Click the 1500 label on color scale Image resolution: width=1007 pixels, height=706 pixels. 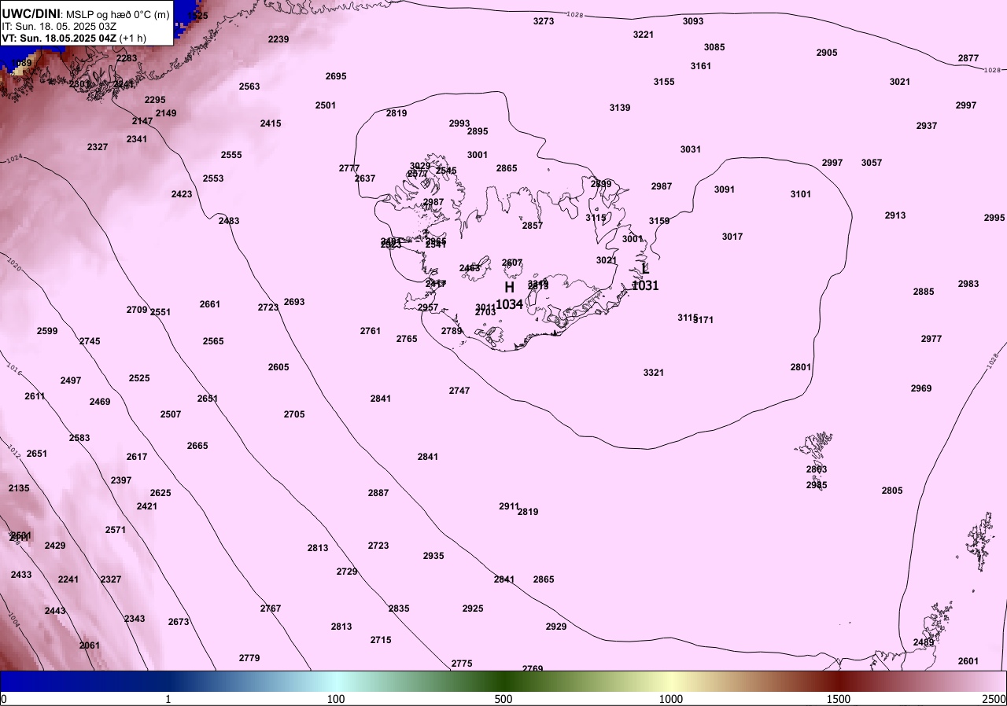click(x=839, y=699)
